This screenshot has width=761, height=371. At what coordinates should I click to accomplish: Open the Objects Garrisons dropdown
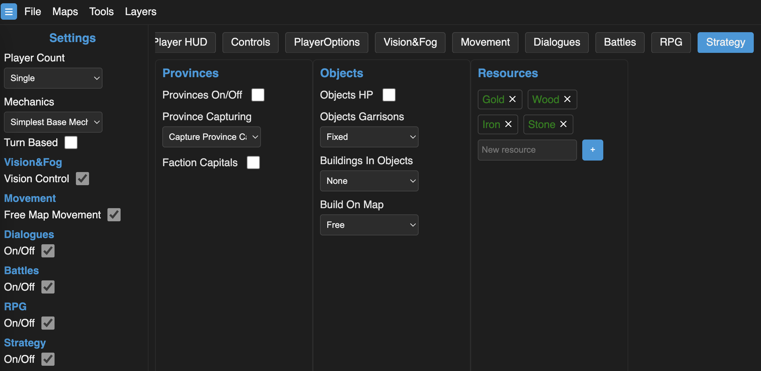click(x=369, y=137)
